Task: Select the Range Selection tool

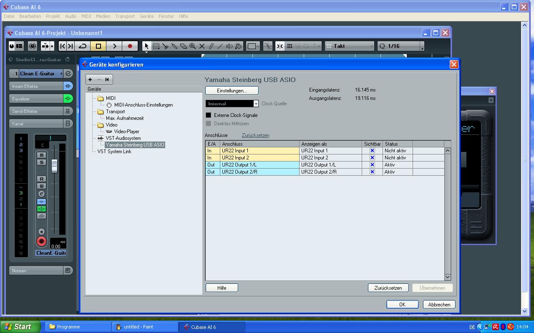Action: [156, 46]
